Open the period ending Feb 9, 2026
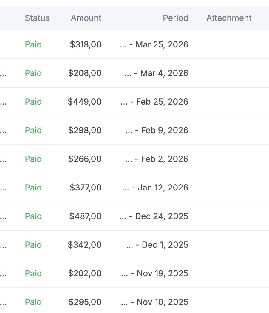The width and height of the screenshot is (269, 313). 157,130
